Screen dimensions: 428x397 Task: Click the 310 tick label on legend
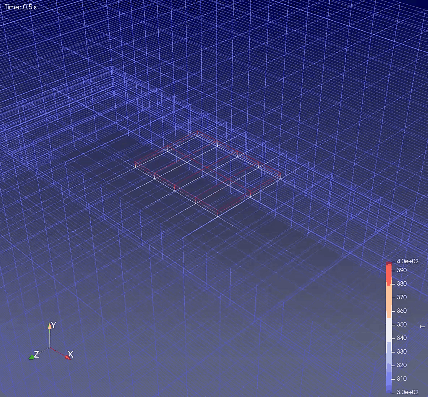(402, 379)
